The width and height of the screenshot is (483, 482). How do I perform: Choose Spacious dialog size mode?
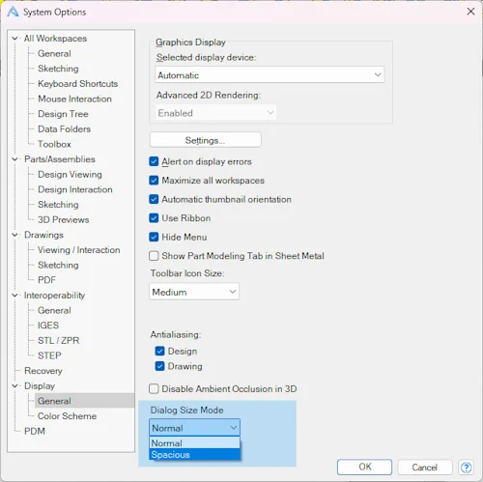(x=194, y=454)
